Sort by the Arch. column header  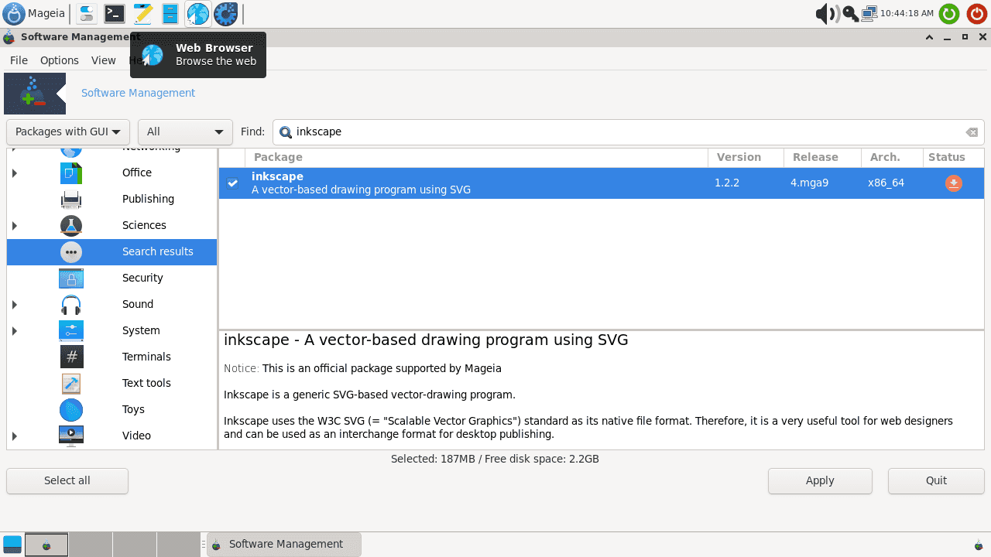click(x=892, y=157)
